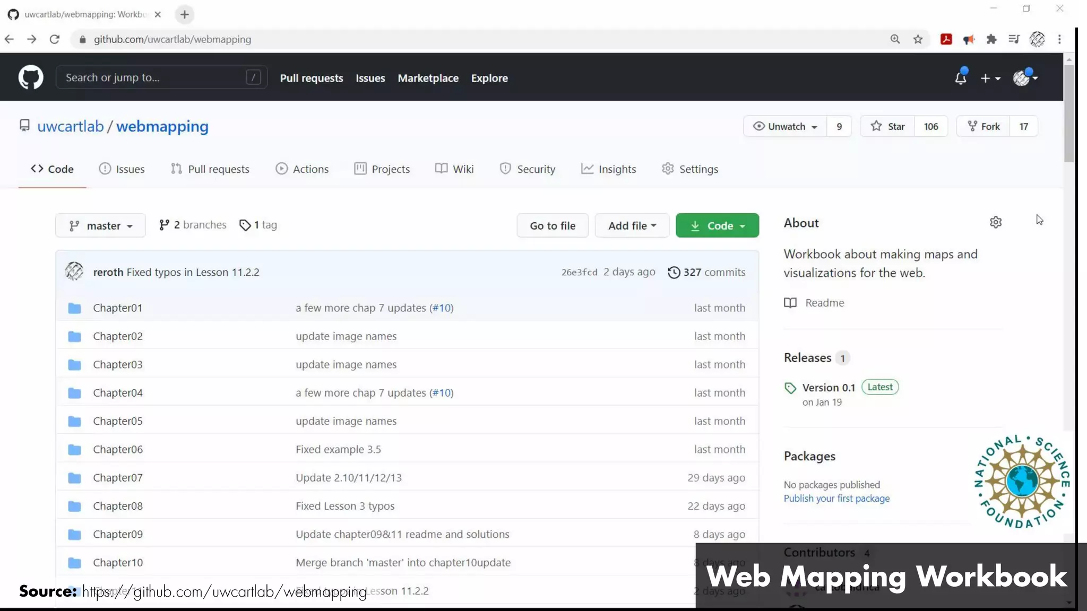Click the reroth commit author avatar
This screenshot has height=611, width=1087.
(x=74, y=272)
